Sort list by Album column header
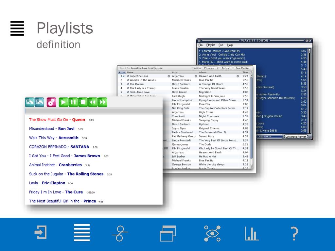335x251 pixels. pos(220,72)
